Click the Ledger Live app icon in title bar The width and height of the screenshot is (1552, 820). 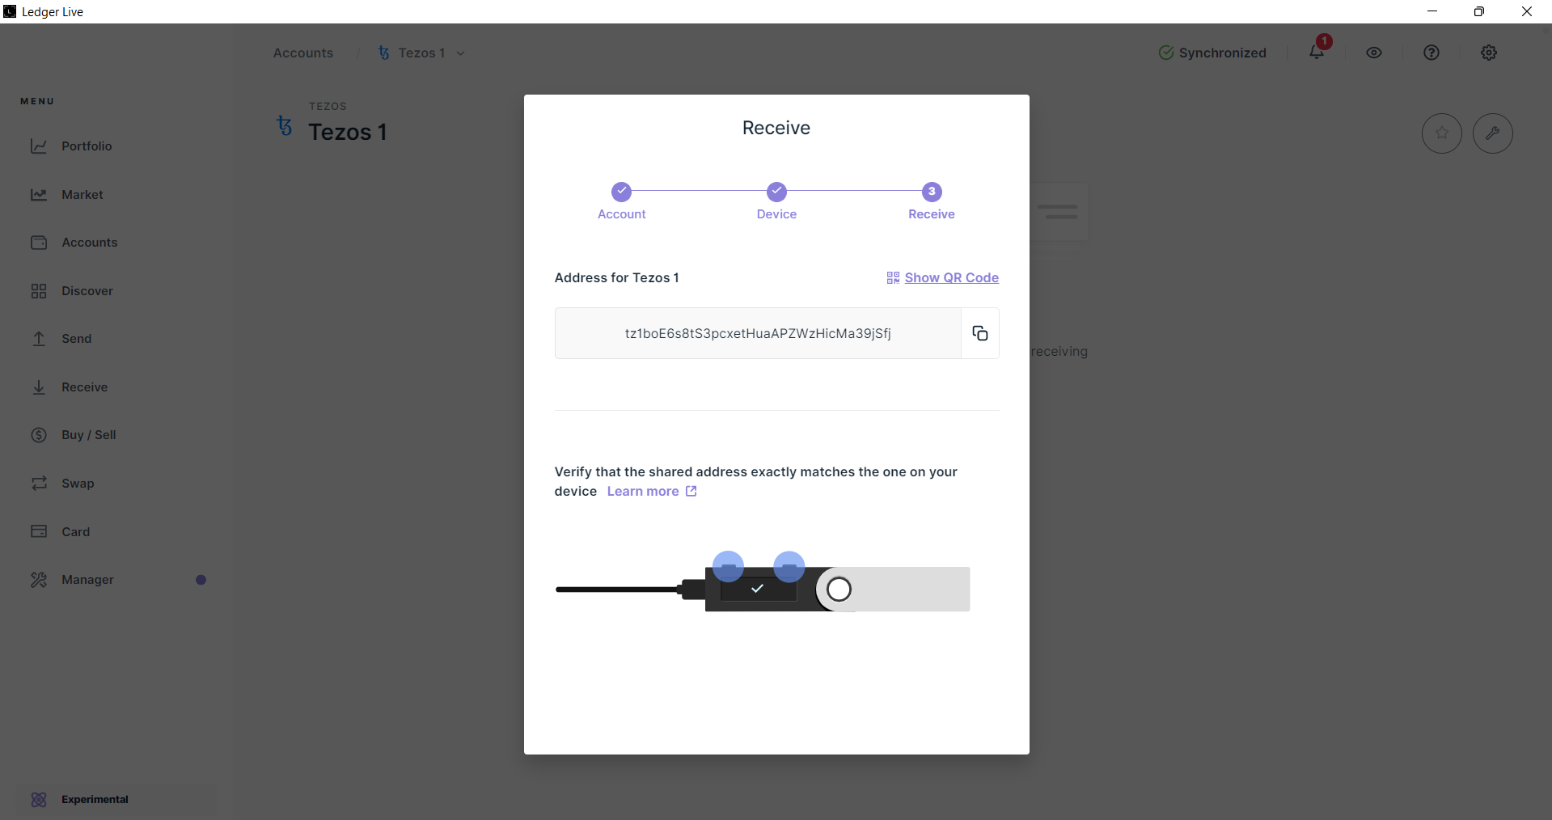tap(10, 11)
